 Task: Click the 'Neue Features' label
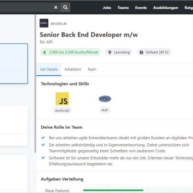[57, 191]
